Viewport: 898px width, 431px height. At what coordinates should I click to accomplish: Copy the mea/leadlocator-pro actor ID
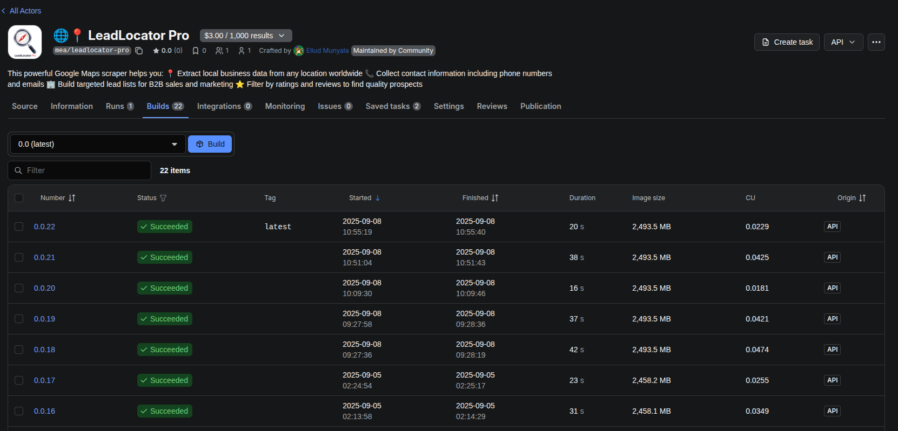click(x=139, y=51)
